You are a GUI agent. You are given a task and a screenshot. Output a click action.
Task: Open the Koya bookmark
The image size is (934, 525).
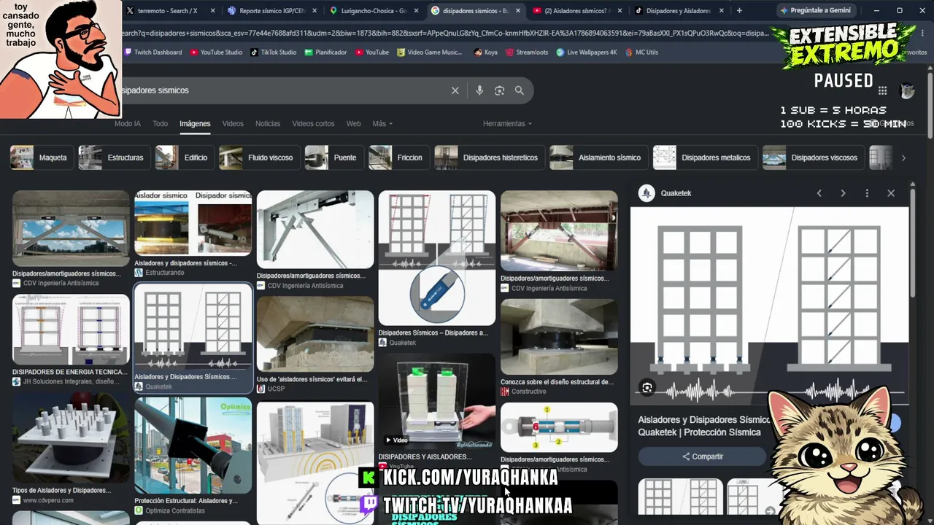click(486, 52)
